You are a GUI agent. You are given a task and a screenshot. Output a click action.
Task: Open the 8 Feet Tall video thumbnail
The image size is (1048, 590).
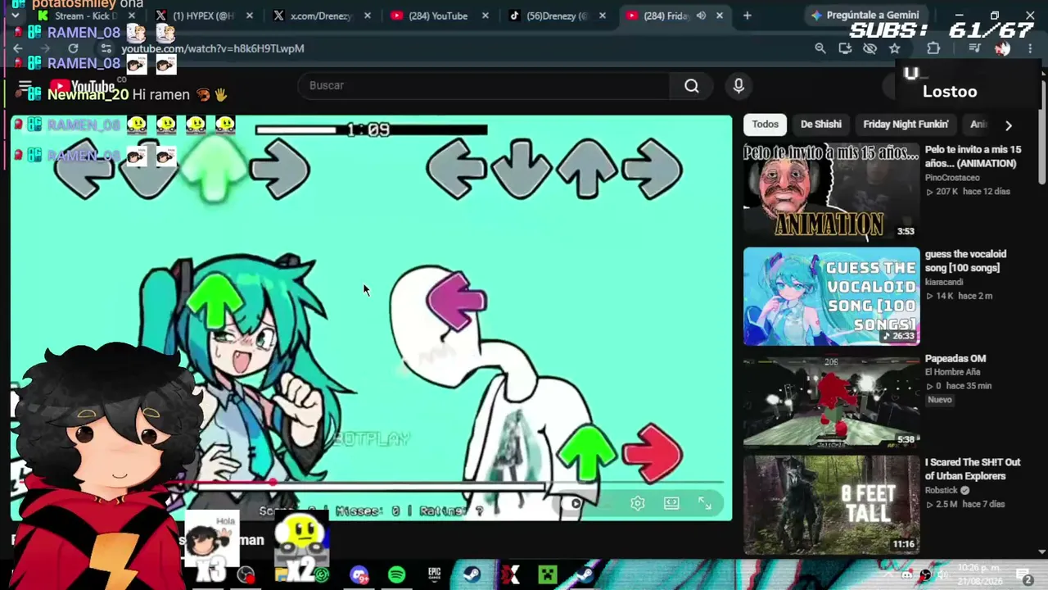pos(831,504)
